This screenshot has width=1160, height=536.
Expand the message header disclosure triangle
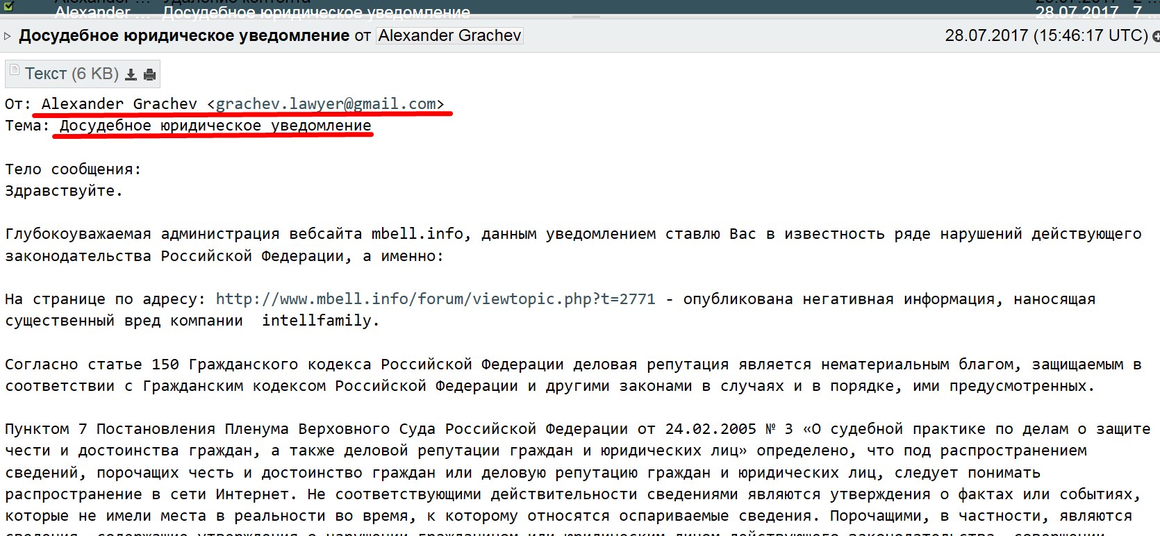(8, 35)
